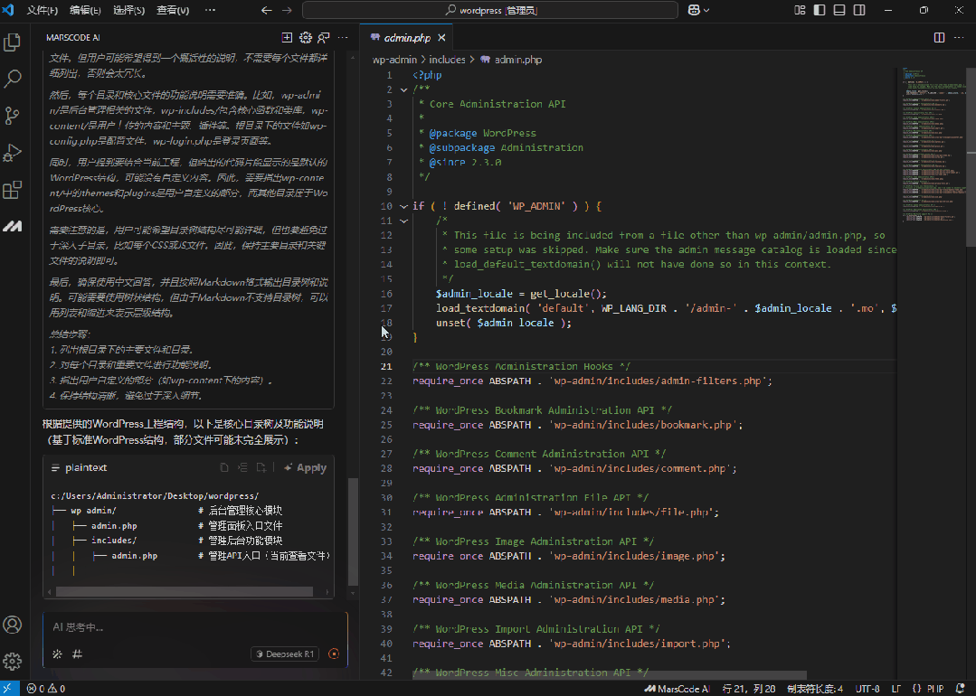
Task: Click the editor minimap
Action: (x=933, y=143)
